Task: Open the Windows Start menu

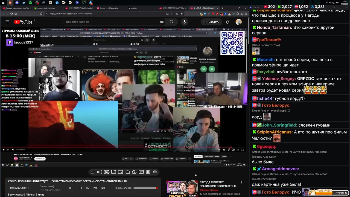Action: [3, 2]
